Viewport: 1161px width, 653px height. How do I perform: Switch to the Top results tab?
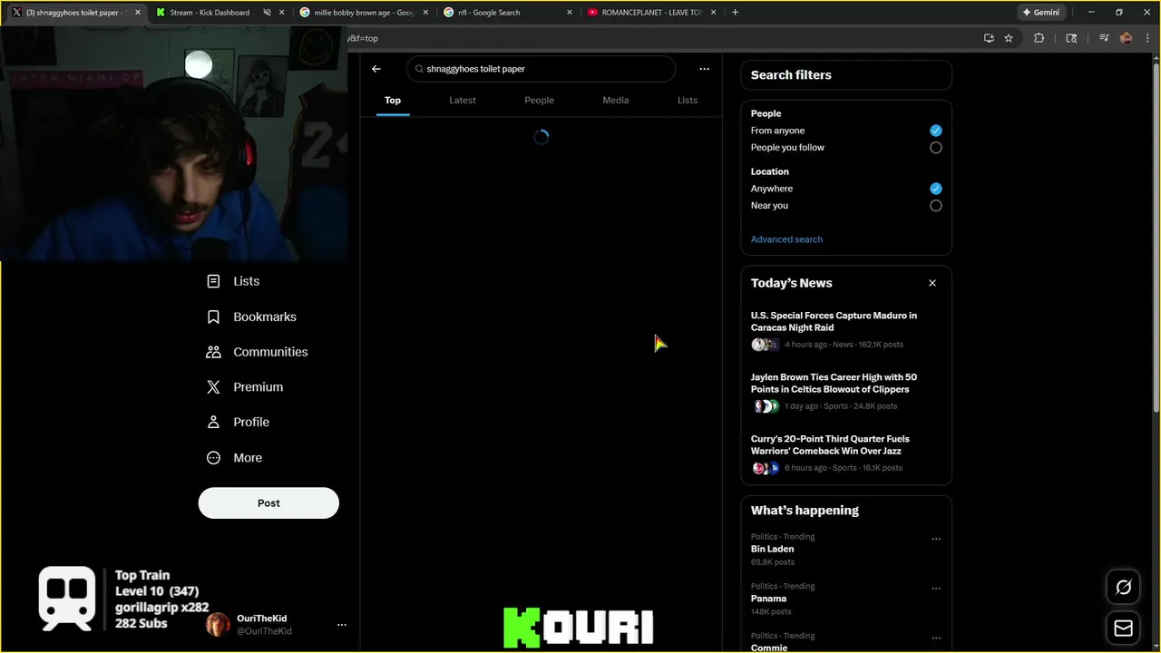pos(393,101)
